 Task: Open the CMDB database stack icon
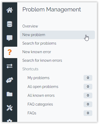tap(10, 24)
